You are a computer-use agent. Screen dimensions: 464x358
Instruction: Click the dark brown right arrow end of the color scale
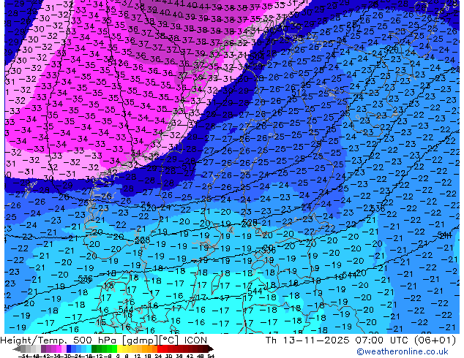click(211, 349)
